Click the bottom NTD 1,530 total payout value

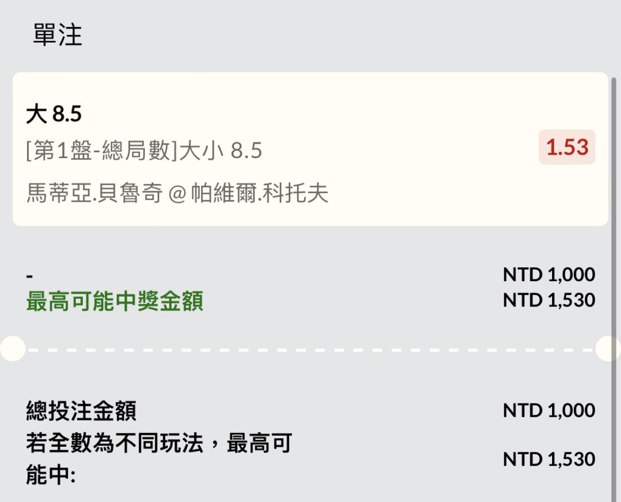549,459
